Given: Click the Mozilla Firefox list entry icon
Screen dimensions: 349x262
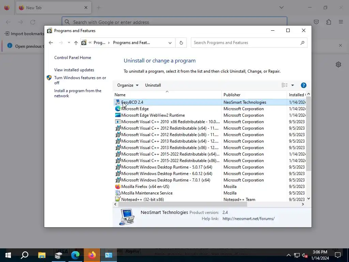Looking at the screenshot, I should pyautogui.click(x=118, y=187).
